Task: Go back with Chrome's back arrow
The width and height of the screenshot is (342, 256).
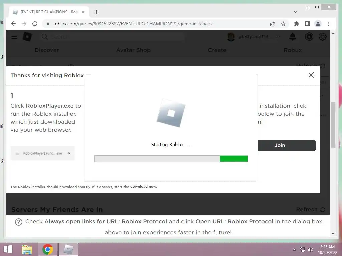Action: (x=13, y=24)
